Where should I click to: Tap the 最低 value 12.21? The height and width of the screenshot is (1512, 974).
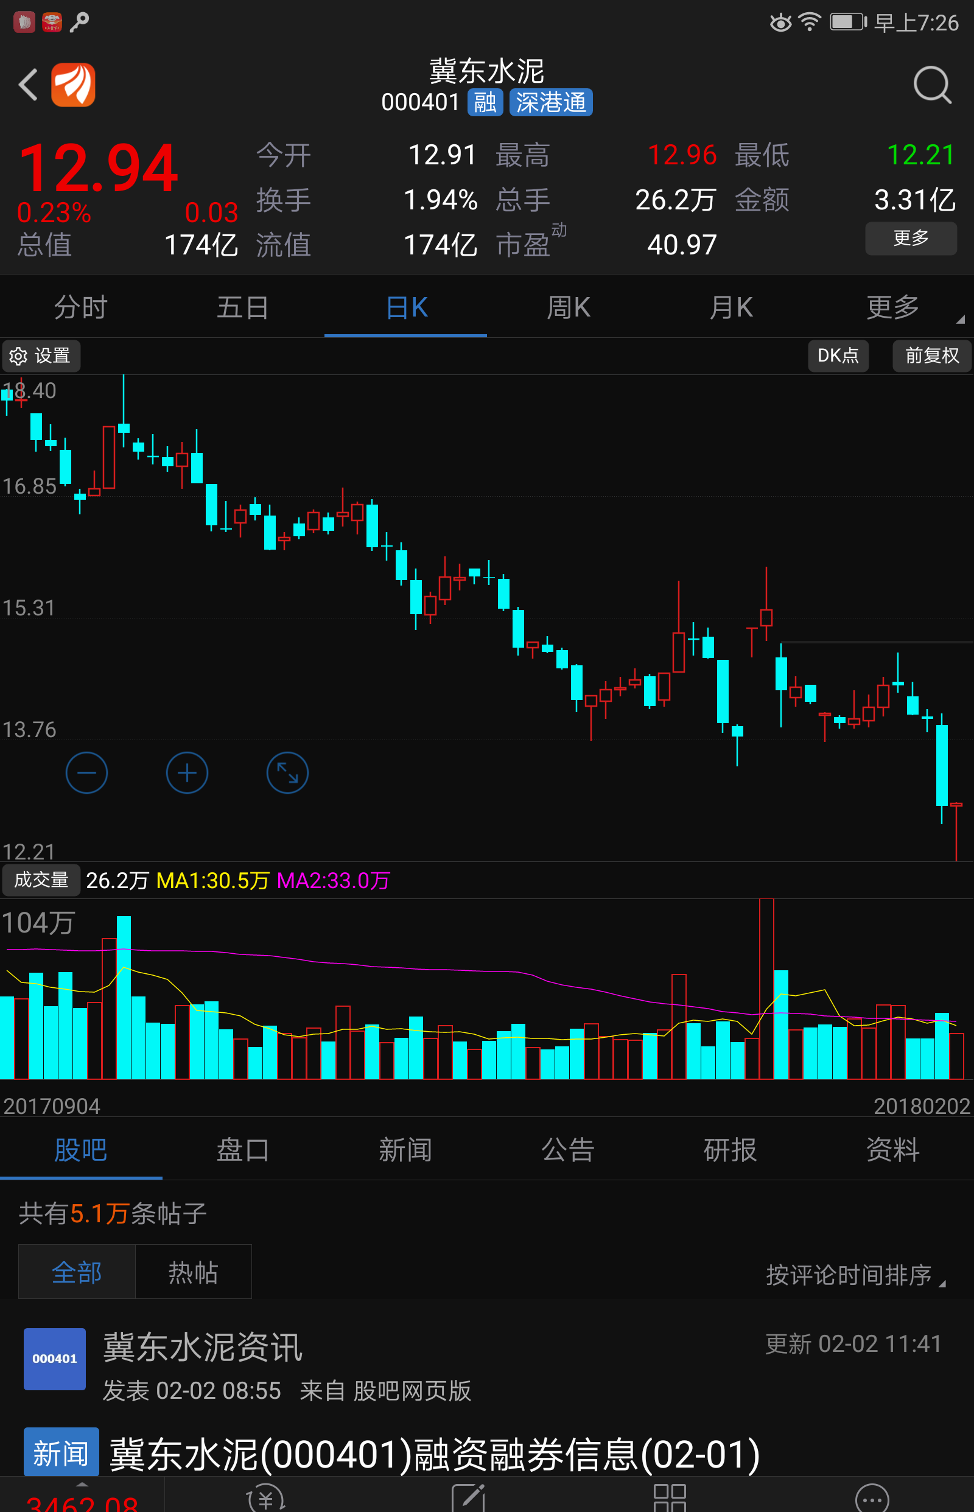tap(921, 155)
